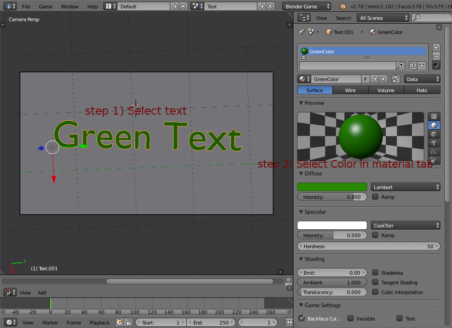
Task: Click the outliner search magnifier icon
Action: pyautogui.click(x=417, y=18)
